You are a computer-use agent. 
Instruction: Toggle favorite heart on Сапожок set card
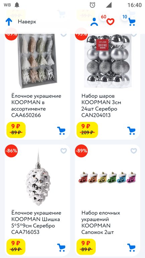134,151
